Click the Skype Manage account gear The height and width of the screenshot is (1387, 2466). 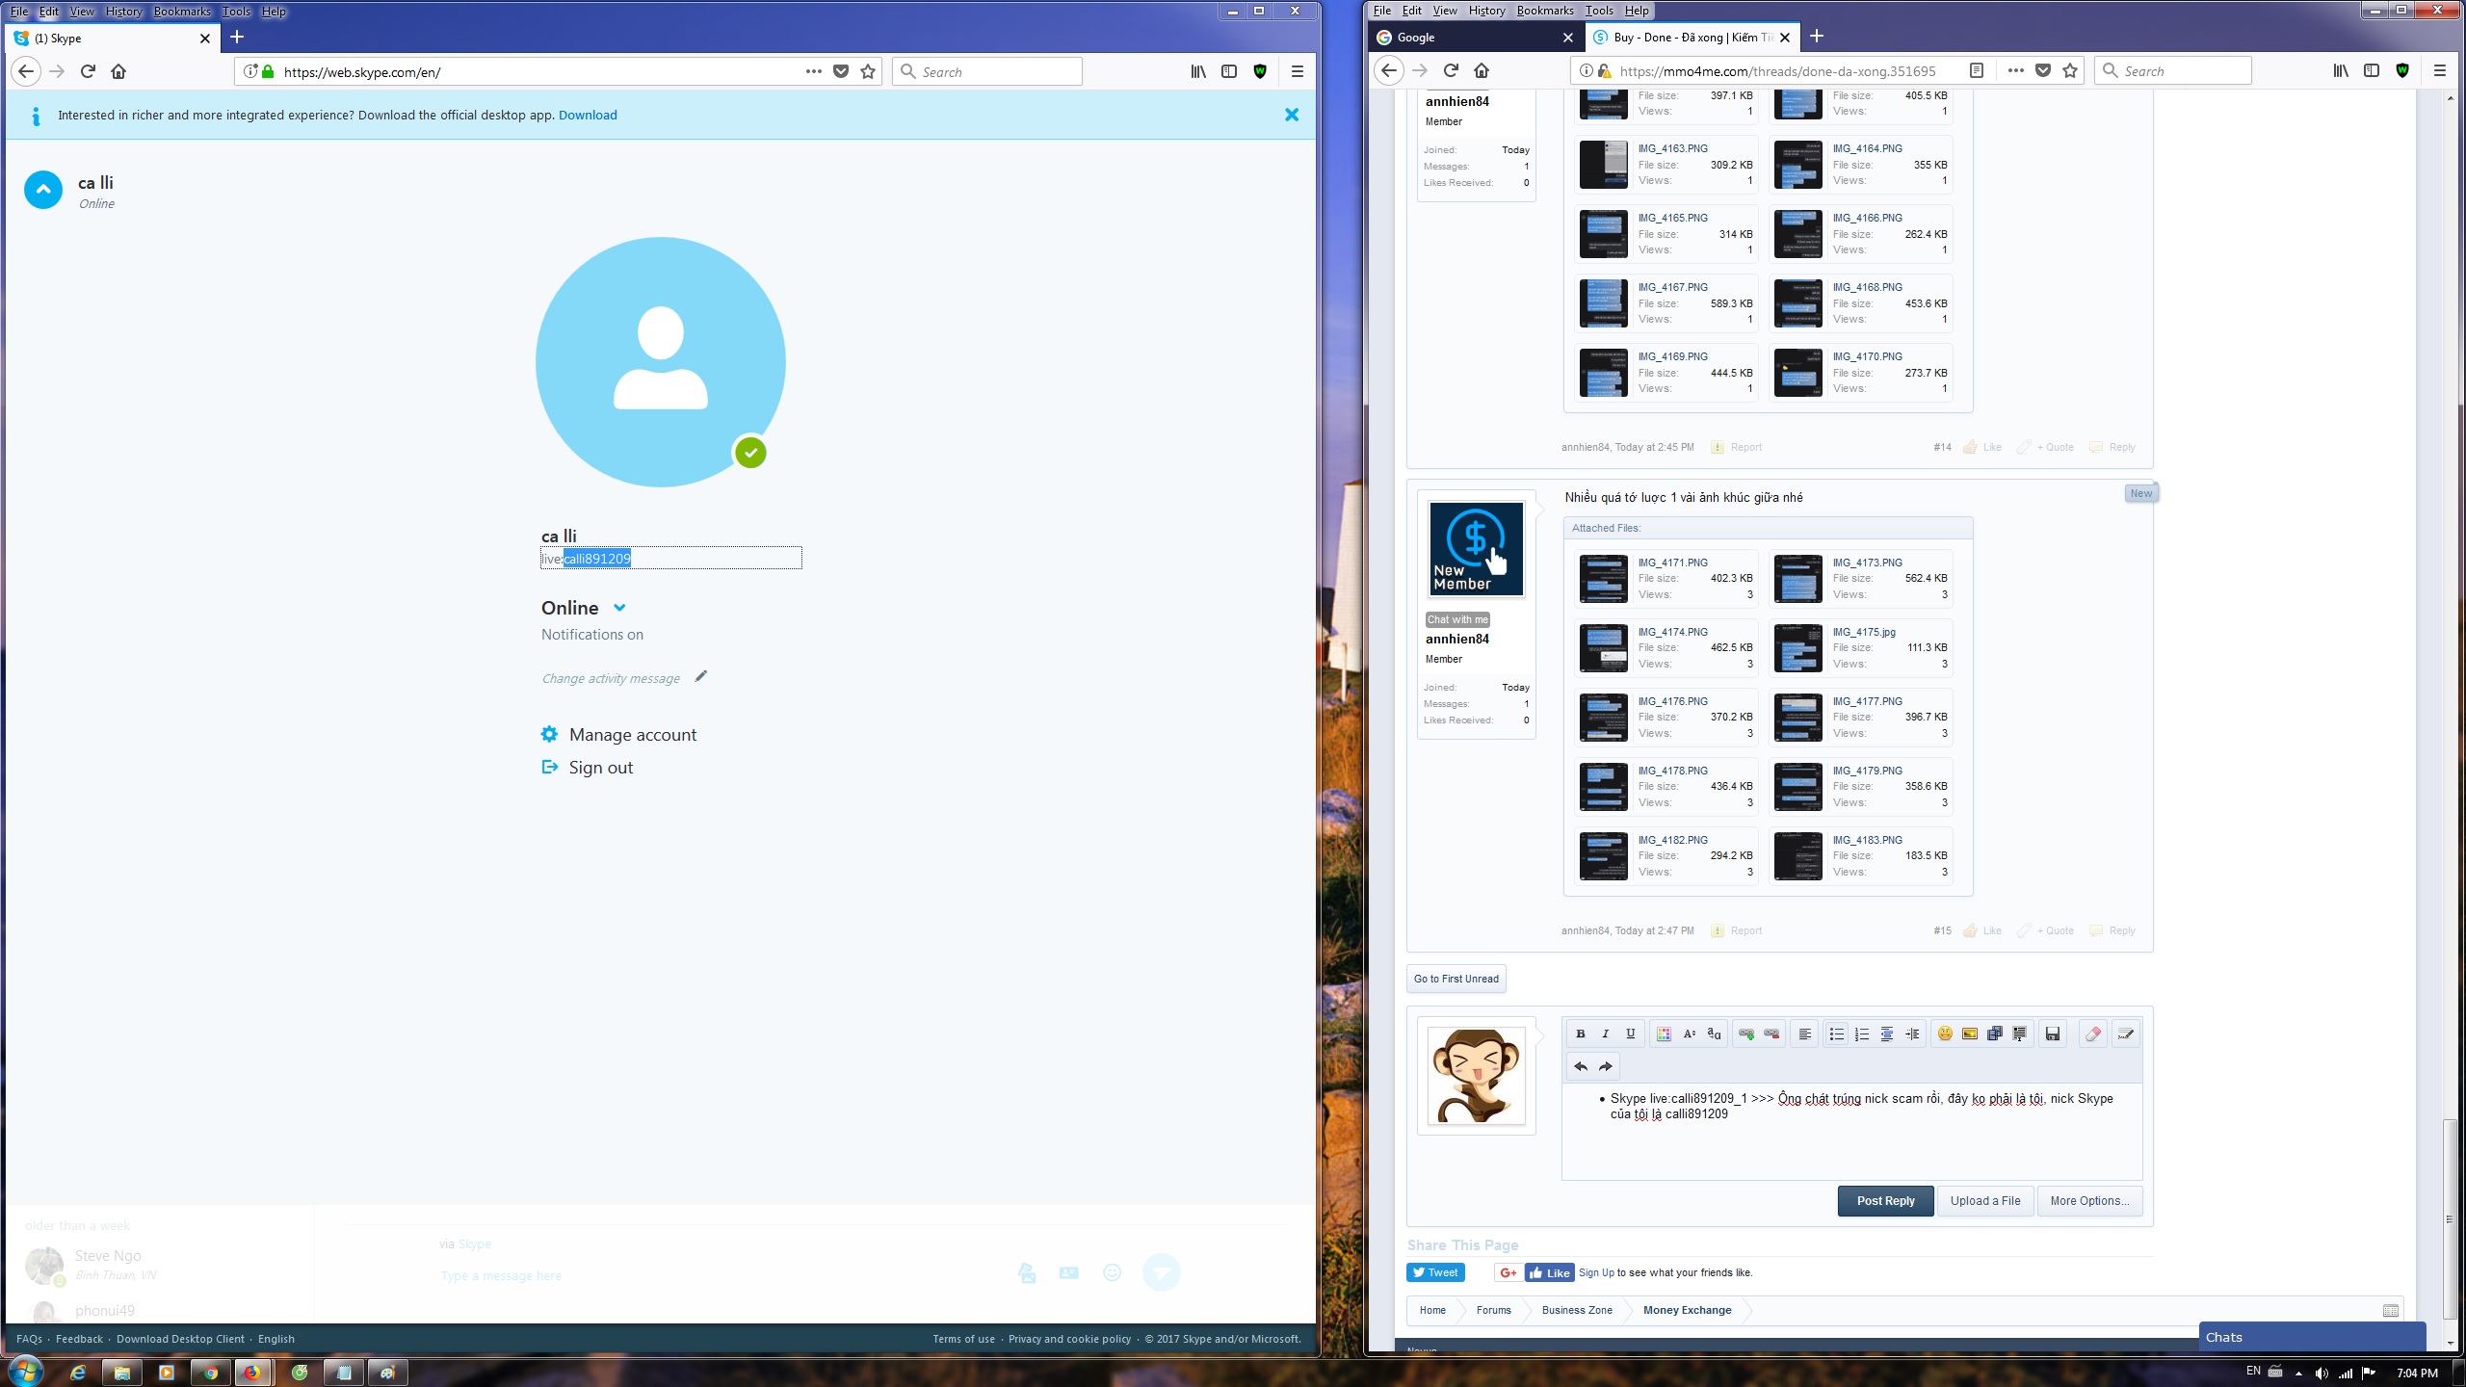pyautogui.click(x=549, y=734)
